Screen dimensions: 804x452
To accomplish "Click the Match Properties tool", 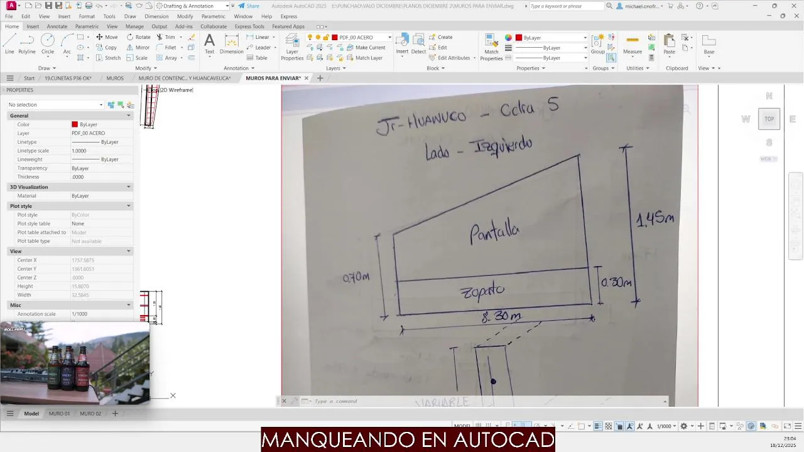I will click(491, 47).
